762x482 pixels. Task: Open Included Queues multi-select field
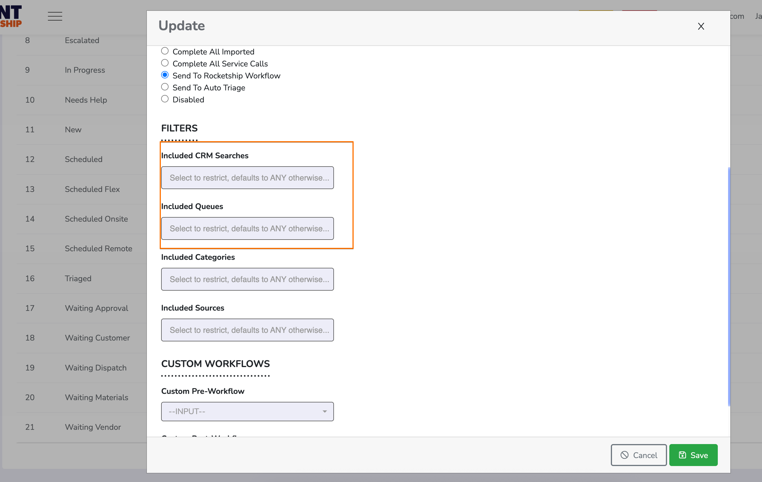point(247,228)
